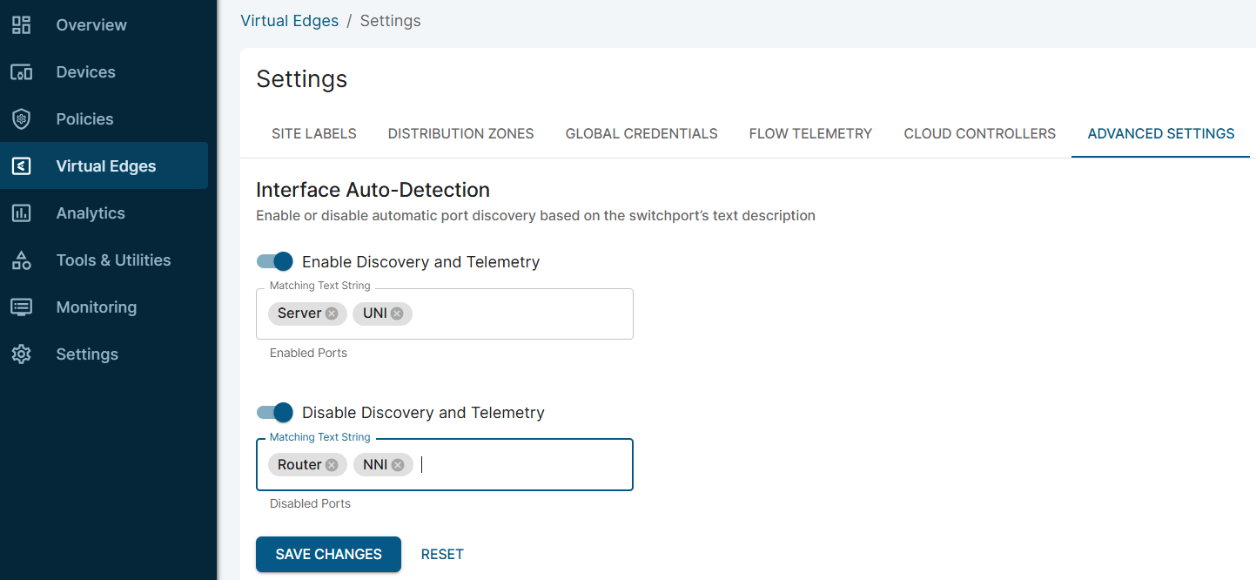Open Overview in the sidebar
1256x580 pixels.
(104, 25)
